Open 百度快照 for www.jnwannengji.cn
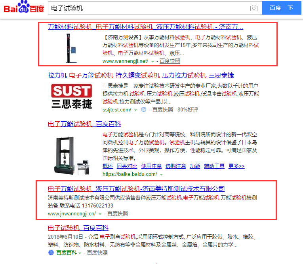The width and height of the screenshot is (303, 264). (x=118, y=214)
